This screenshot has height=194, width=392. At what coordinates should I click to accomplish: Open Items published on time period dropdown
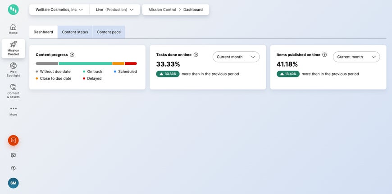pyautogui.click(x=356, y=57)
